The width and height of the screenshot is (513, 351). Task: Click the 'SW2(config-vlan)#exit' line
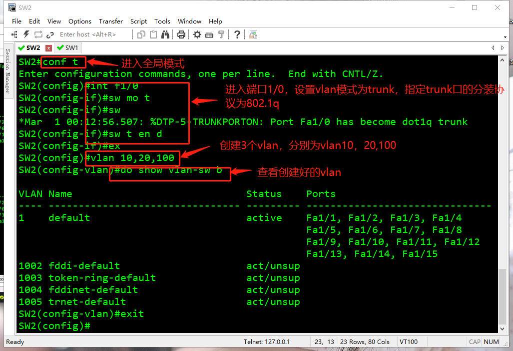[x=81, y=314]
